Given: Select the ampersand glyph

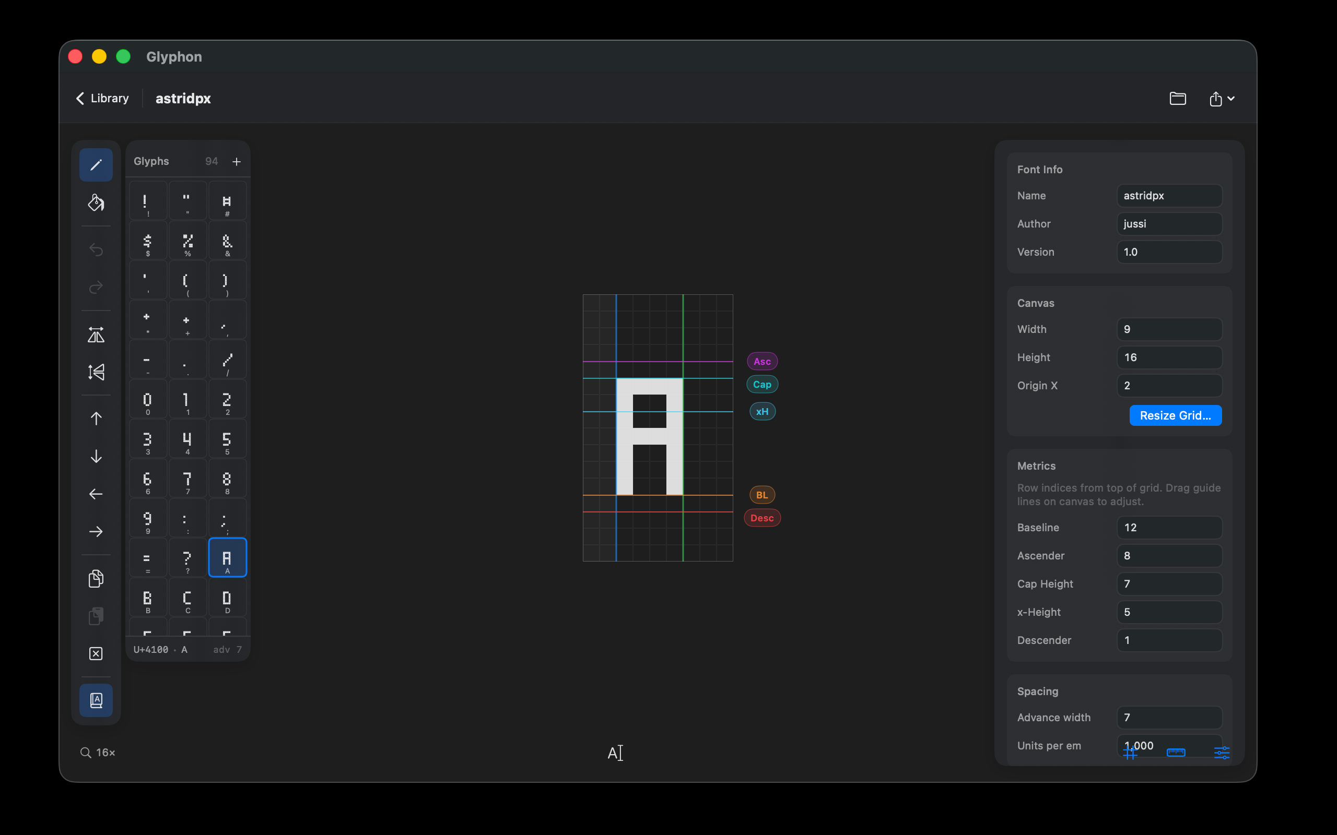Looking at the screenshot, I should 228,241.
